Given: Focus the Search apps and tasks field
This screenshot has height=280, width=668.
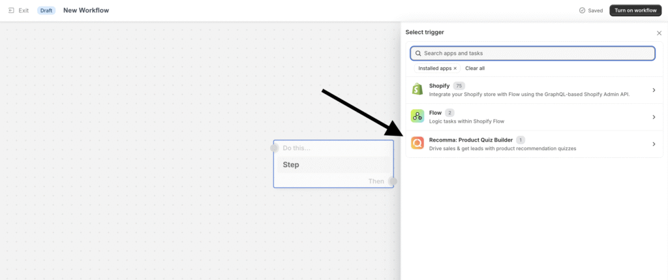Looking at the screenshot, I should [x=532, y=54].
